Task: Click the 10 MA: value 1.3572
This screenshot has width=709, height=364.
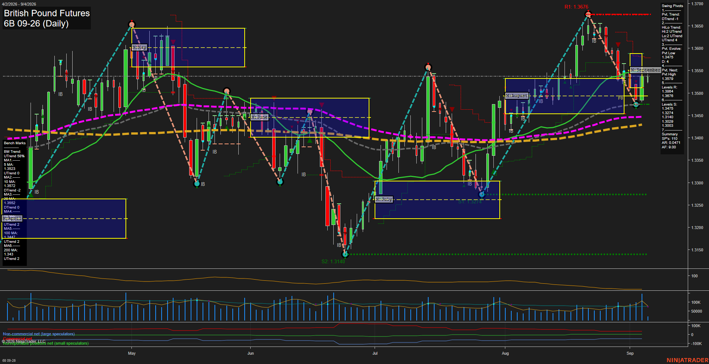Action: pos(10,186)
